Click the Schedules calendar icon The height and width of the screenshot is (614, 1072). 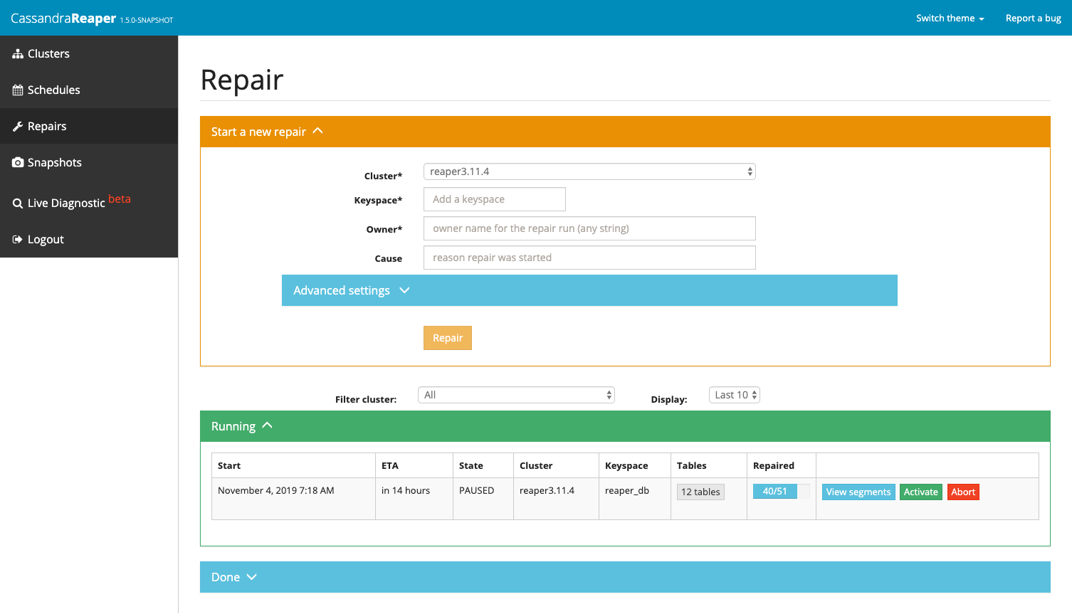click(x=18, y=90)
